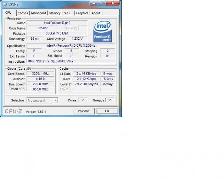Click the CPU-Z app icon in title bar

click(5, 4)
